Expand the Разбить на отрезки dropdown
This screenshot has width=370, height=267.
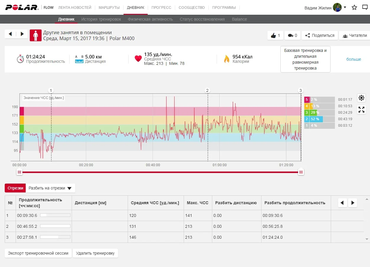tap(50, 188)
